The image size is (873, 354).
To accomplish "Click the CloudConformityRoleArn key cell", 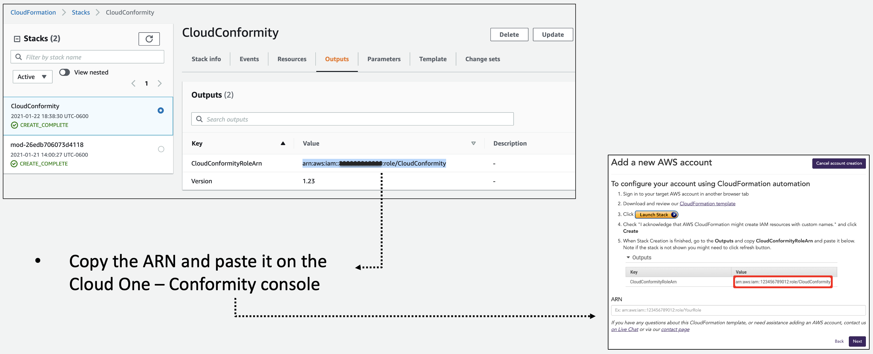I will (x=226, y=163).
